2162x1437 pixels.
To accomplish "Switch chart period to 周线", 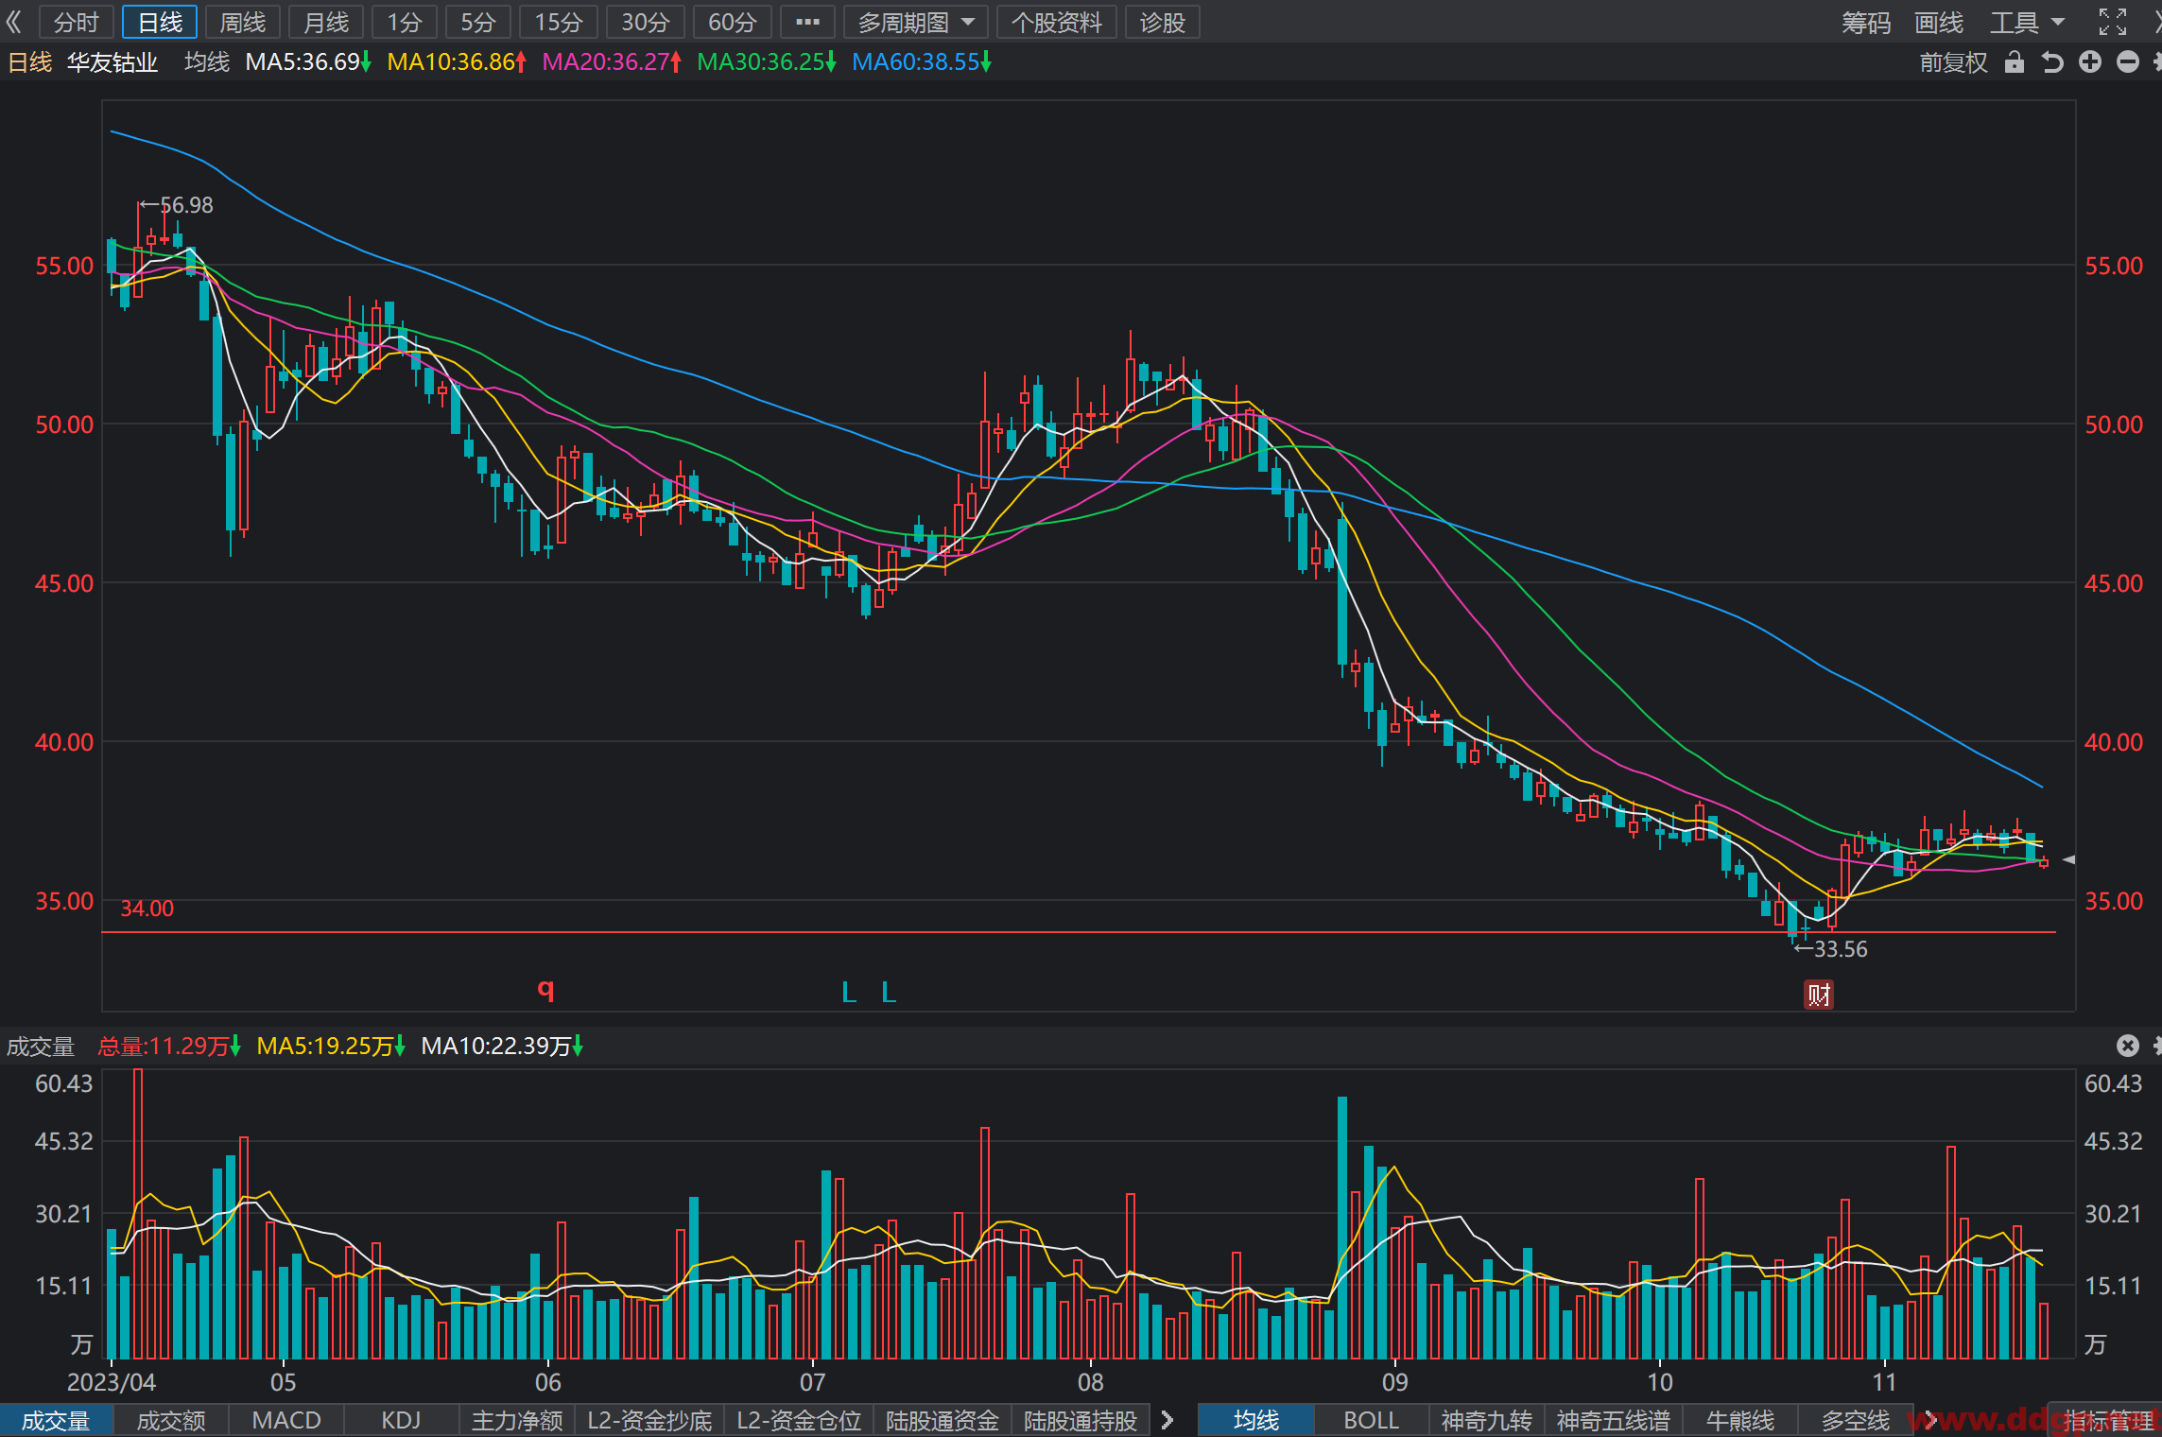I will [243, 22].
